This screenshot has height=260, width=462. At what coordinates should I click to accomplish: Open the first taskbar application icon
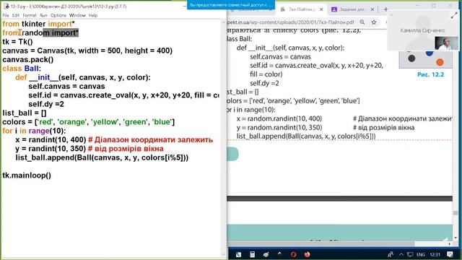point(238,254)
